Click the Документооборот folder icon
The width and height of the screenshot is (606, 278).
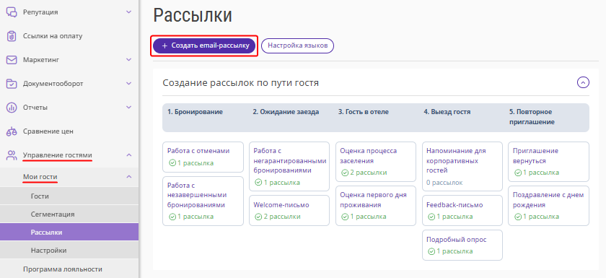[12, 84]
